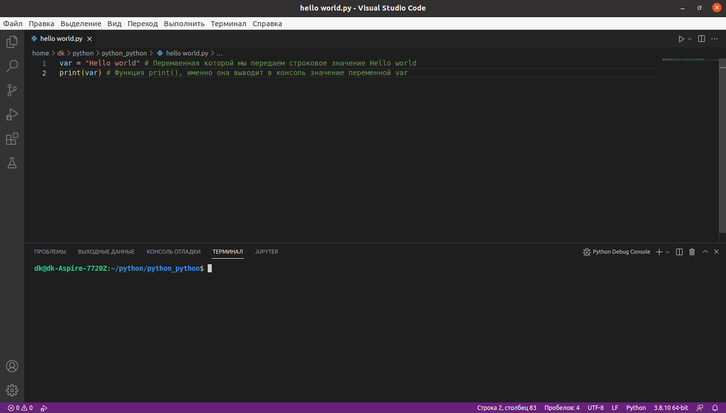
Task: Click the debug launch status bar icon
Action: (45, 408)
